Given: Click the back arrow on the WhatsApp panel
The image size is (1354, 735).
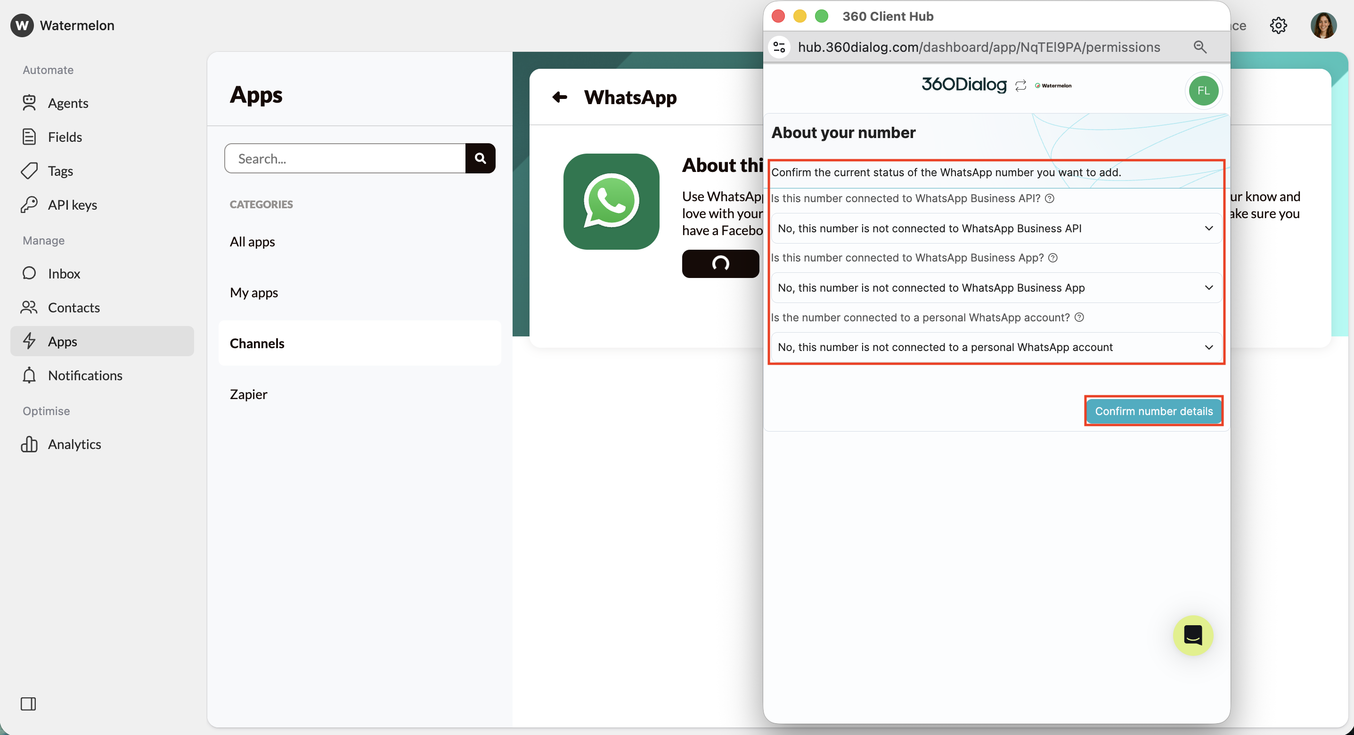Looking at the screenshot, I should click(559, 97).
